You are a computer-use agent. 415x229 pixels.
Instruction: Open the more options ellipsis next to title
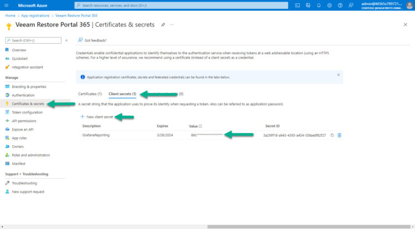tap(172, 24)
